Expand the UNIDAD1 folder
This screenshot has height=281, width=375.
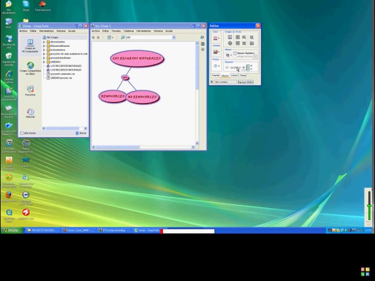tap(44, 62)
